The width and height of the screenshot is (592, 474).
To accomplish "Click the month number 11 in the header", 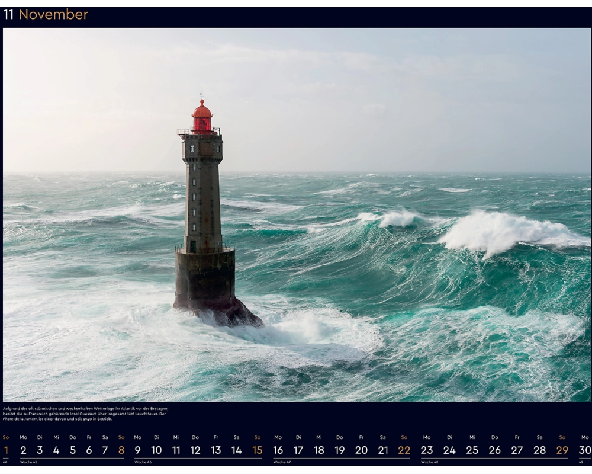I will [9, 15].
